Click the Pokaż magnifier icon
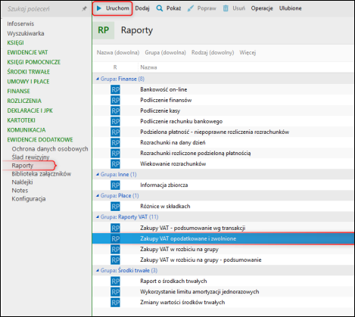355x317 pixels. coord(160,8)
